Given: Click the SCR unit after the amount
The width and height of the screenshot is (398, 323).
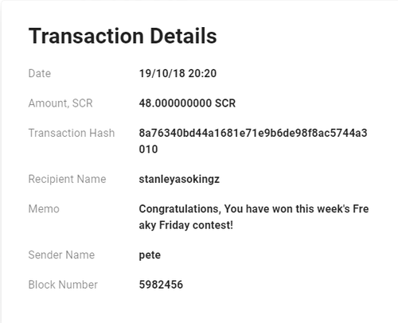Looking at the screenshot, I should (225, 103).
